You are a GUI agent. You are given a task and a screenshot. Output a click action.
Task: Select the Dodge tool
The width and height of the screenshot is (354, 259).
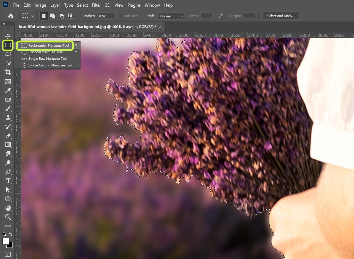pyautogui.click(x=8, y=163)
